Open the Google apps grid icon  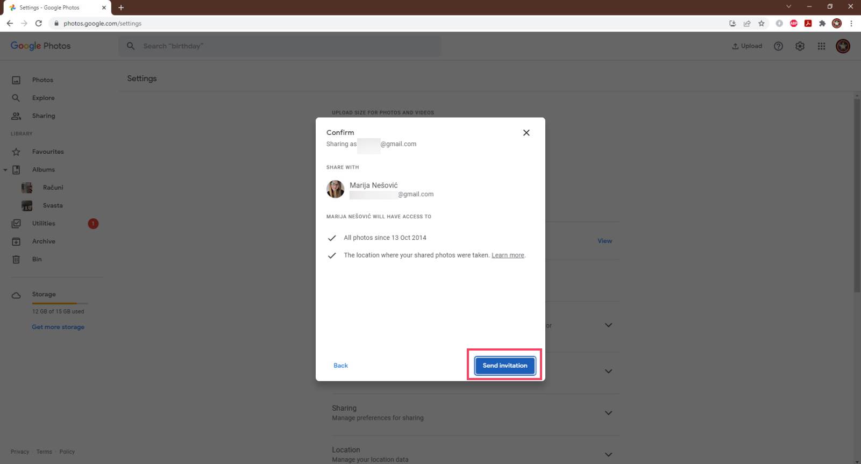coord(821,46)
